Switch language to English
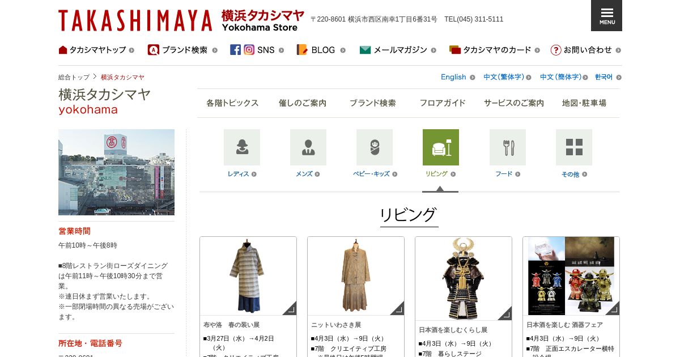This screenshot has height=357, width=680. [453, 77]
